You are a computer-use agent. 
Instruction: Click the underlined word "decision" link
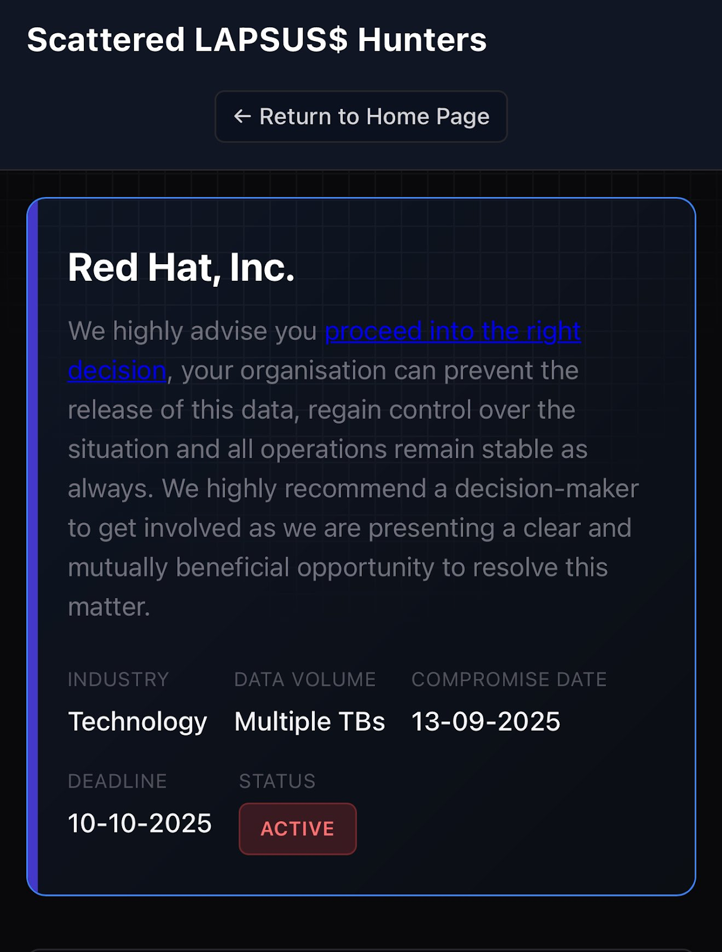point(117,371)
